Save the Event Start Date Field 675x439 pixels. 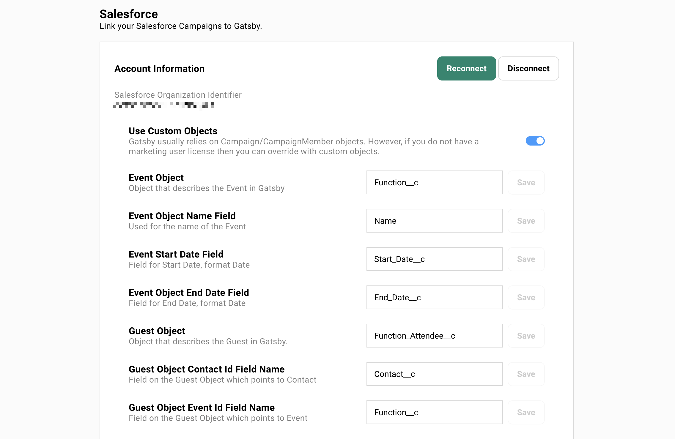[526, 259]
